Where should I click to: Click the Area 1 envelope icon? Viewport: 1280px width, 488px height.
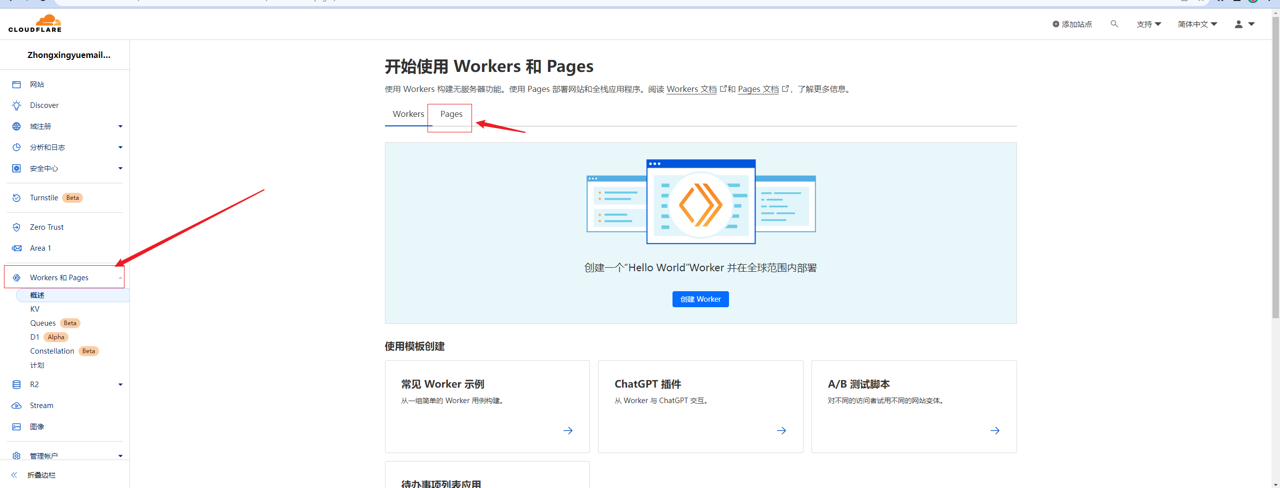[16, 248]
